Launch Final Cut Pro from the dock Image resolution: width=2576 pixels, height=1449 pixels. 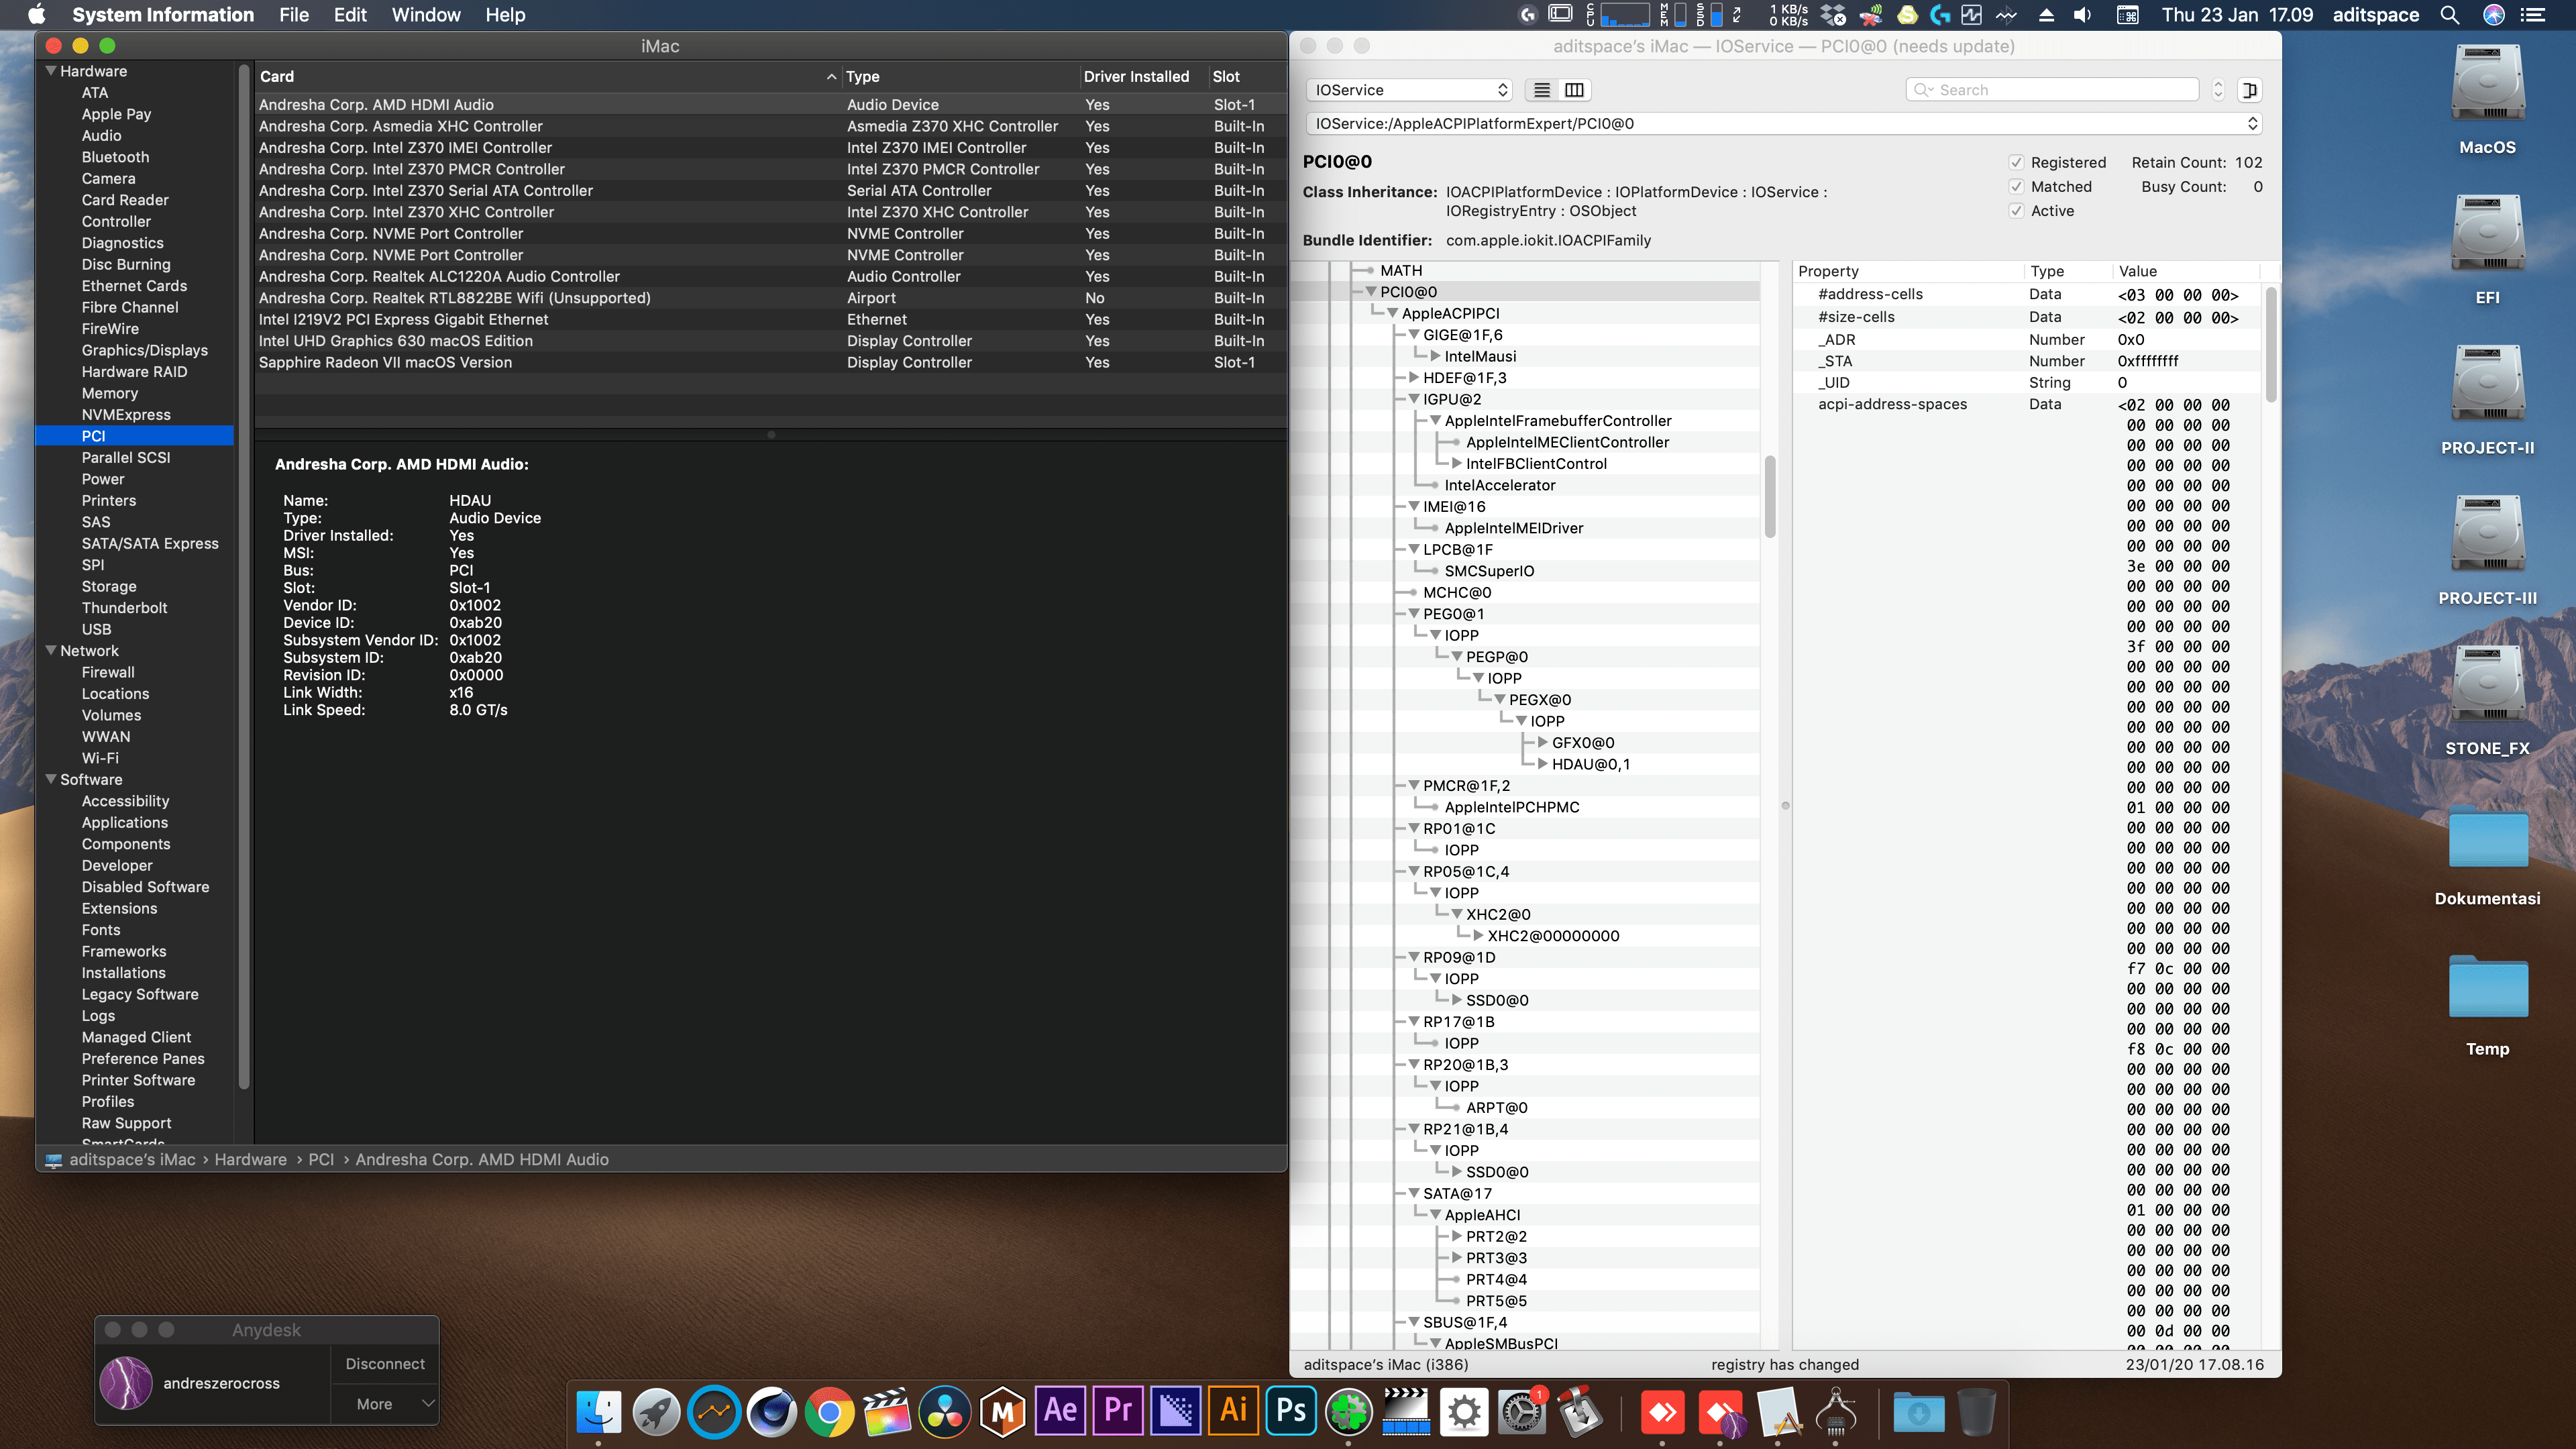point(888,1411)
